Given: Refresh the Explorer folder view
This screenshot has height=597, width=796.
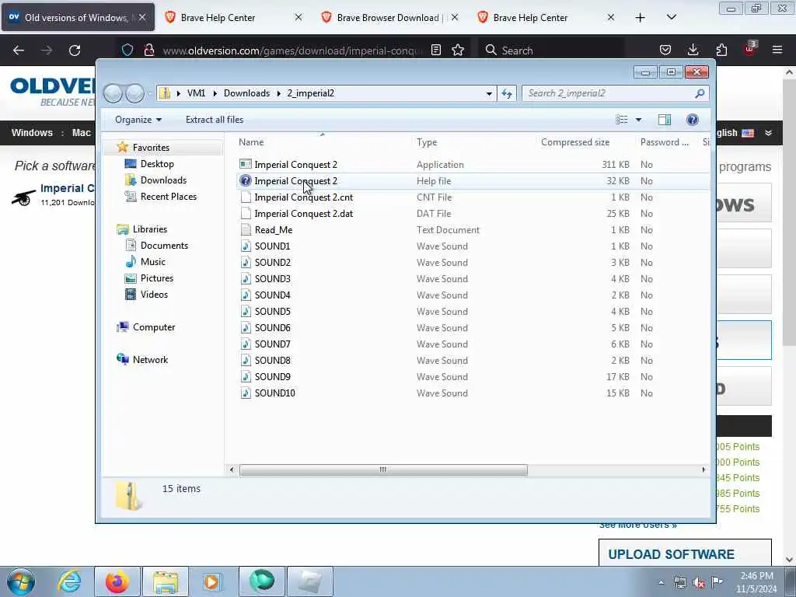Looking at the screenshot, I should 507,93.
